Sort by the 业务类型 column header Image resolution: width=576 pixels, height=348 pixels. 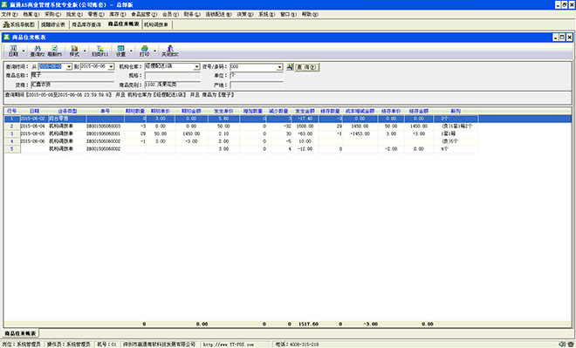pyautogui.click(x=67, y=111)
